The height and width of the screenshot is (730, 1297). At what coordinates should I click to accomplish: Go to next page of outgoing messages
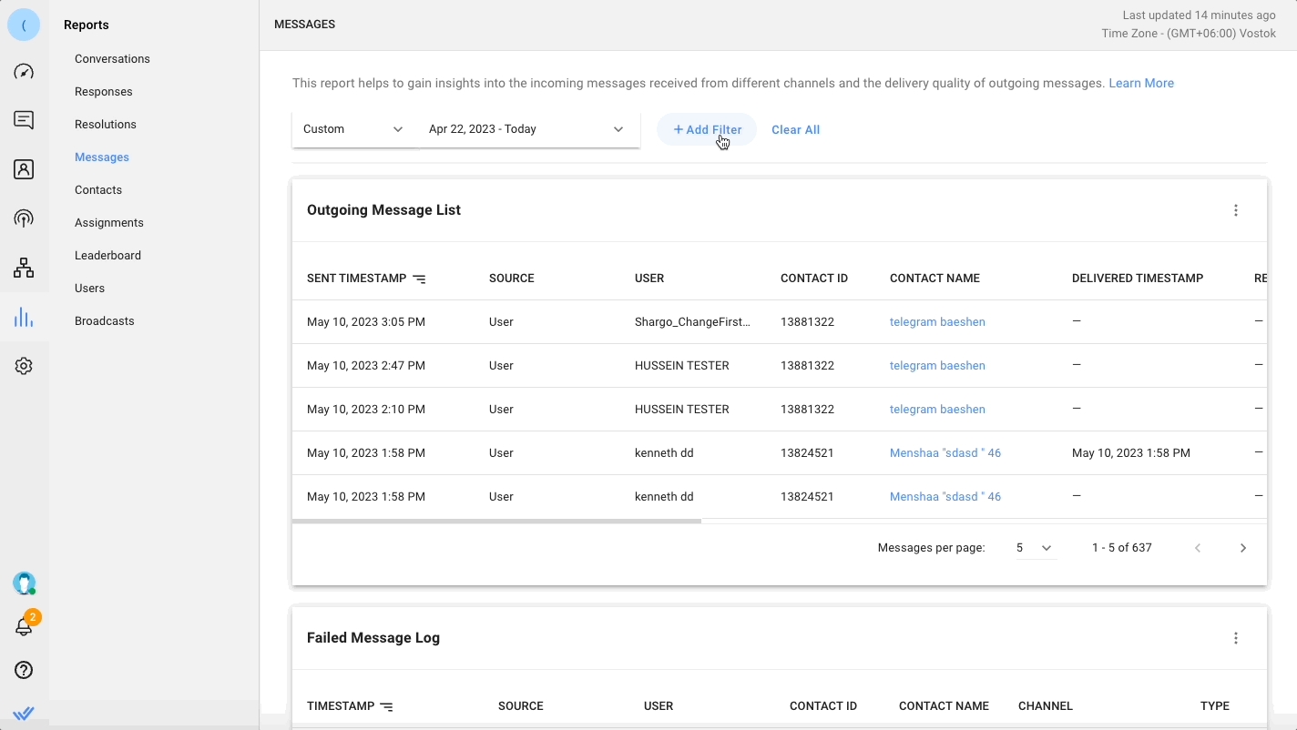tap(1243, 548)
